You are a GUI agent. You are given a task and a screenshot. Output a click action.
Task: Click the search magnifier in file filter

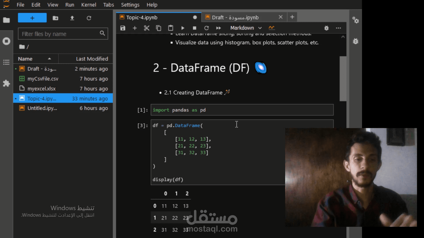tap(102, 33)
